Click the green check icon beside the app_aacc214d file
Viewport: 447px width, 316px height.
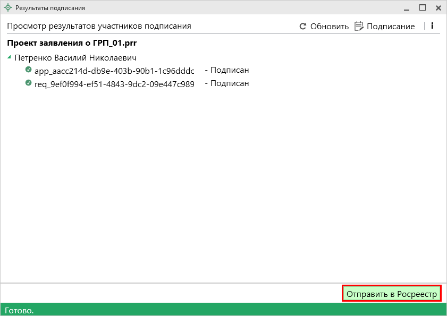click(29, 70)
